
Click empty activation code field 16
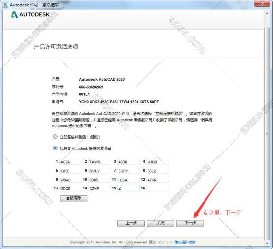(158, 188)
